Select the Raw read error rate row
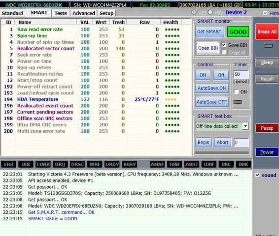279x236 pixels. click(96, 29)
